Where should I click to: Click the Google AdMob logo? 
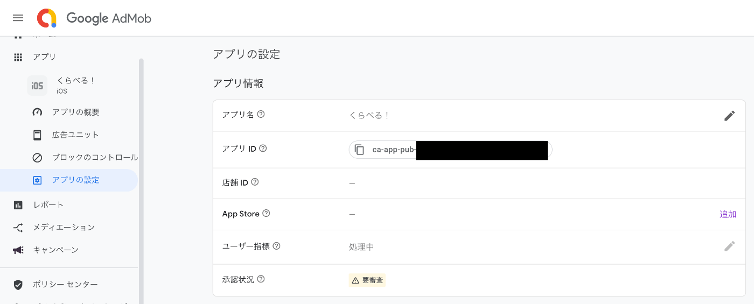pos(94,18)
